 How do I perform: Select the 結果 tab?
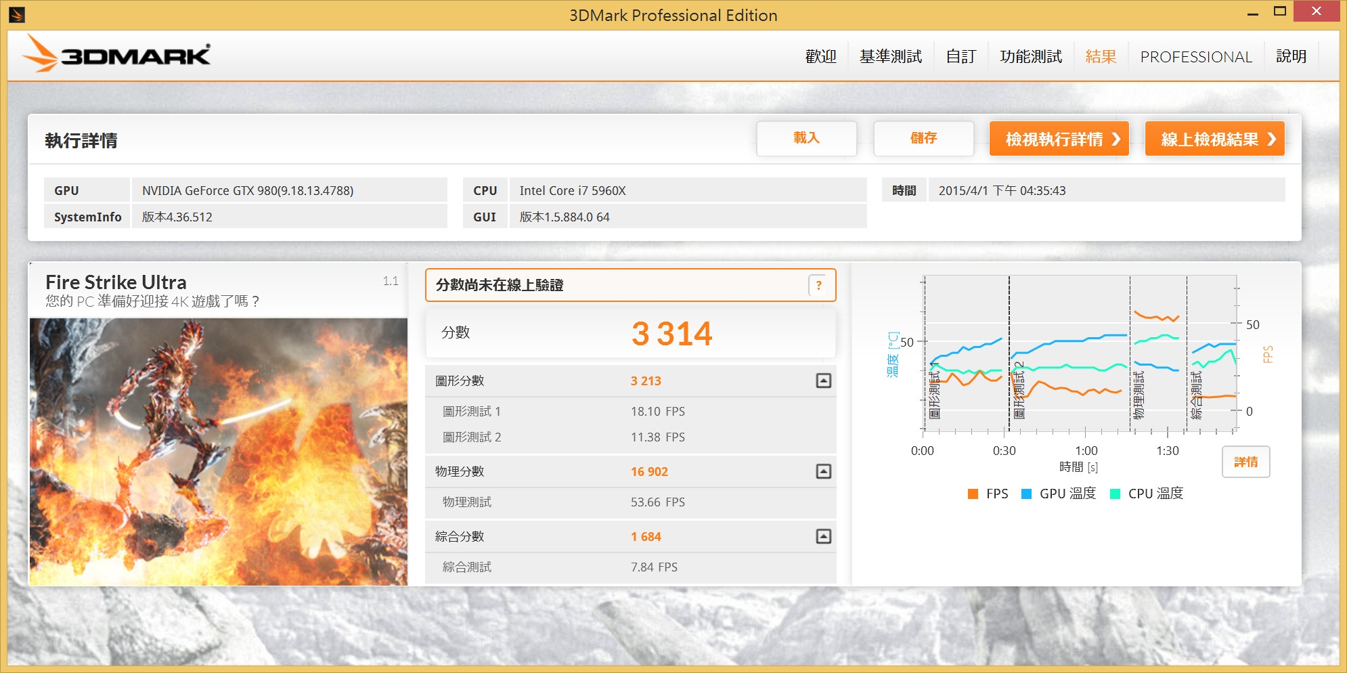[1101, 56]
